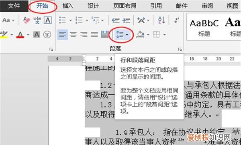Image resolution: width=241 pixels, height=145 pixels.
Task: Click the Bullets list icon
Action: tap(63, 20)
